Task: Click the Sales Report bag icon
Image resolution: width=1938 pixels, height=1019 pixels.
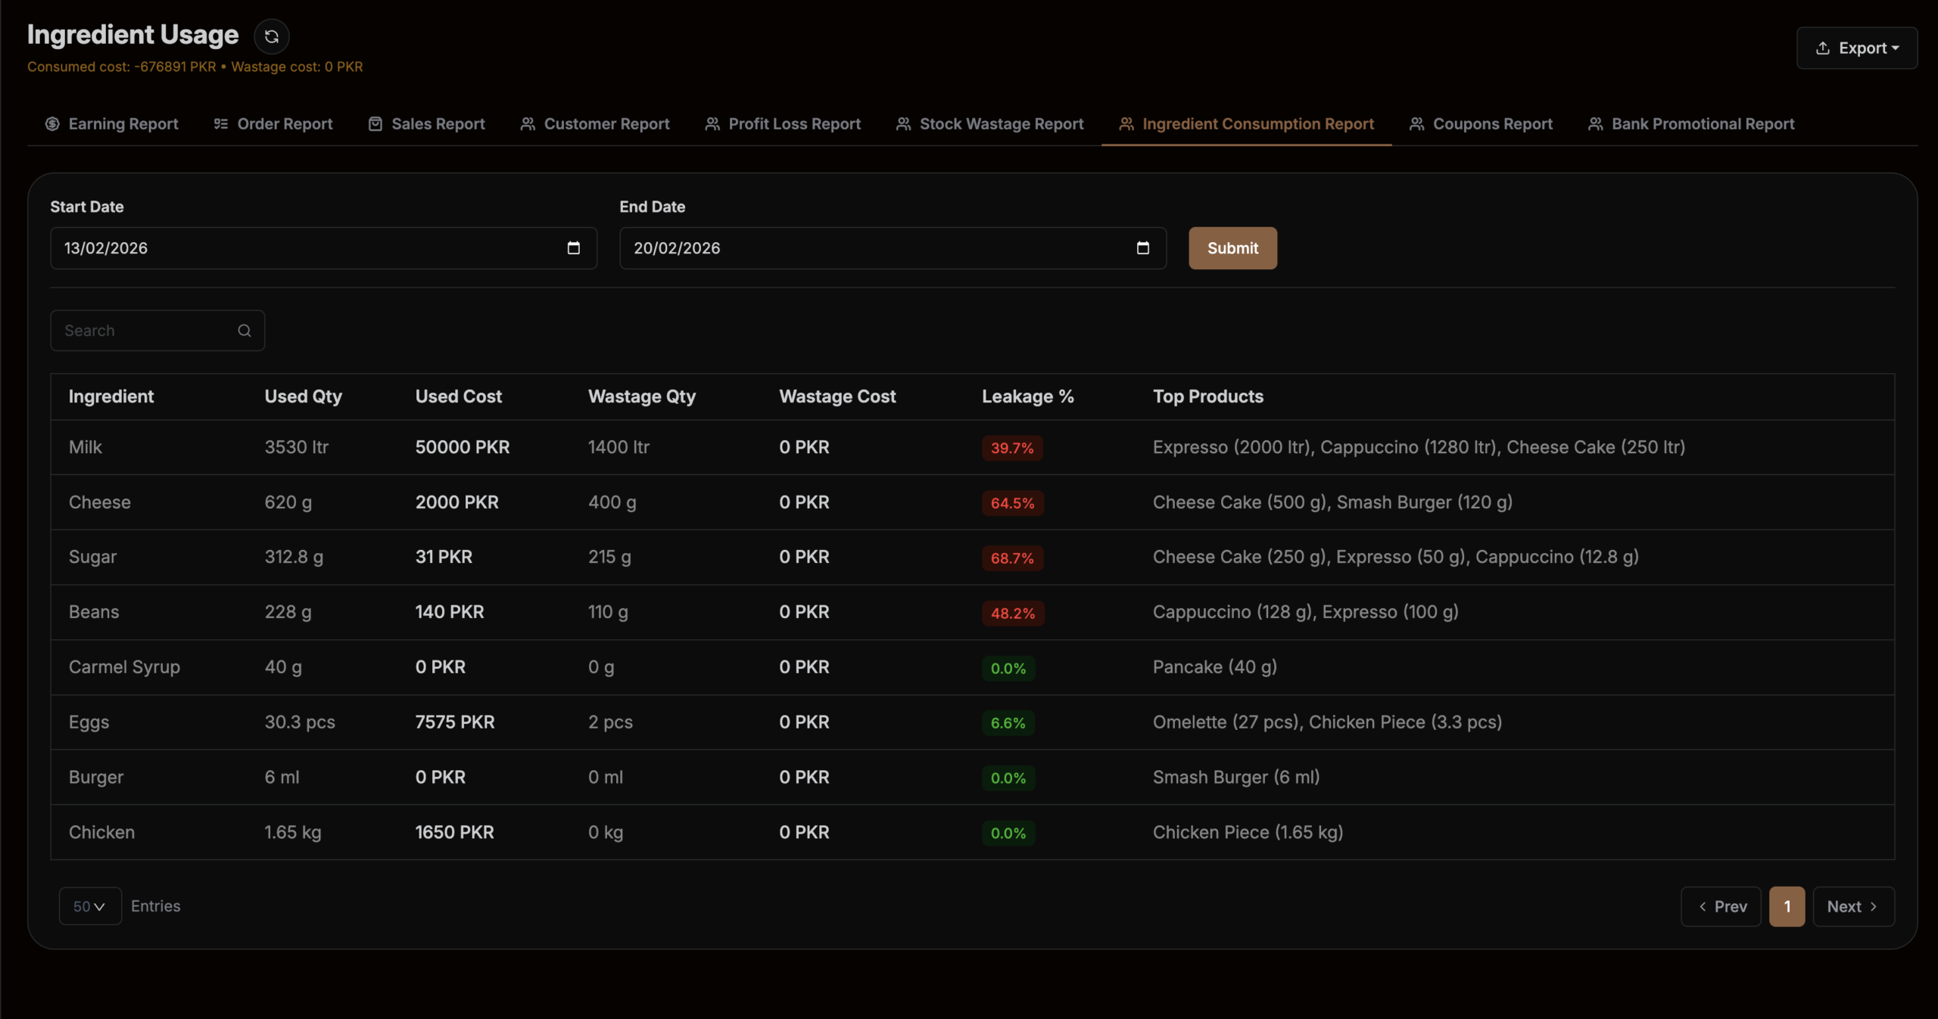Action: click(375, 124)
